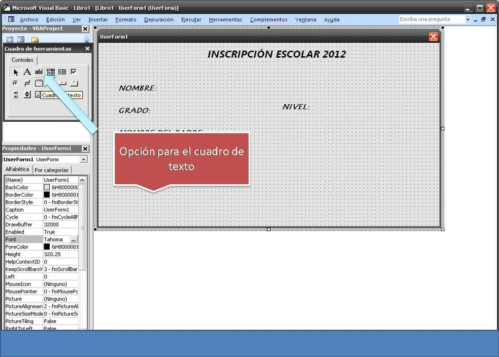Close the Propiedades - UserForm1 panel
This screenshot has width=499, height=357.
click(85, 149)
